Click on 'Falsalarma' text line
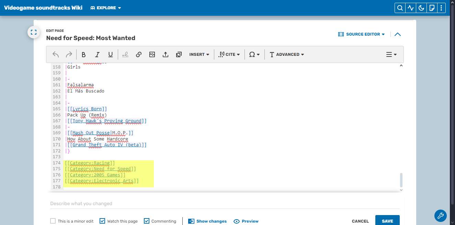This screenshot has width=455, height=225. tap(80, 85)
